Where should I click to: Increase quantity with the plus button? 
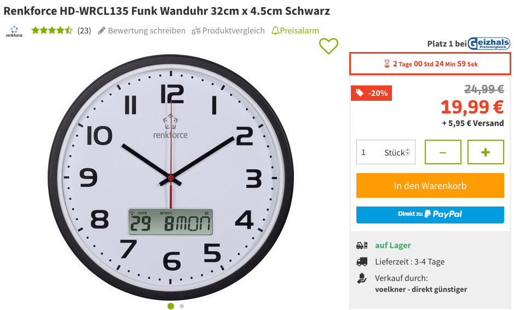coord(486,152)
